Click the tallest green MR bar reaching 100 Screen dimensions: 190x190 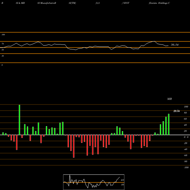19,120
